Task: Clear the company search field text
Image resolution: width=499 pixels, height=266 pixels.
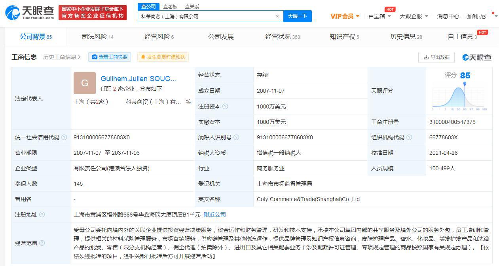Action: 277,16
